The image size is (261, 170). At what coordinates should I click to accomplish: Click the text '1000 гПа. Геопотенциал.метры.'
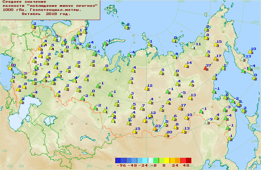[42, 10]
